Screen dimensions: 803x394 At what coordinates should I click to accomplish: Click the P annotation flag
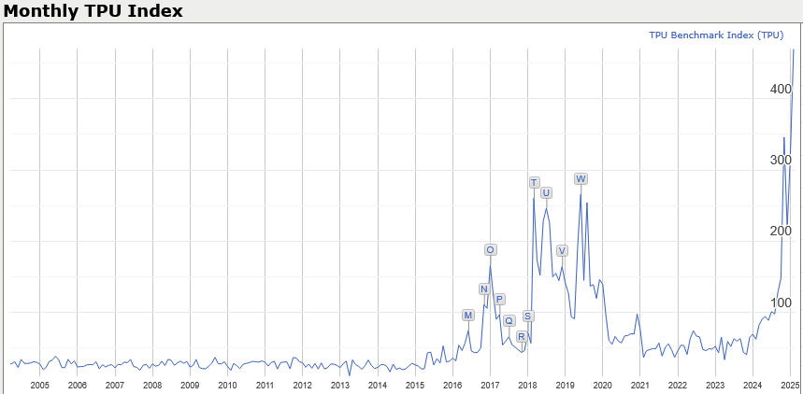pos(499,300)
